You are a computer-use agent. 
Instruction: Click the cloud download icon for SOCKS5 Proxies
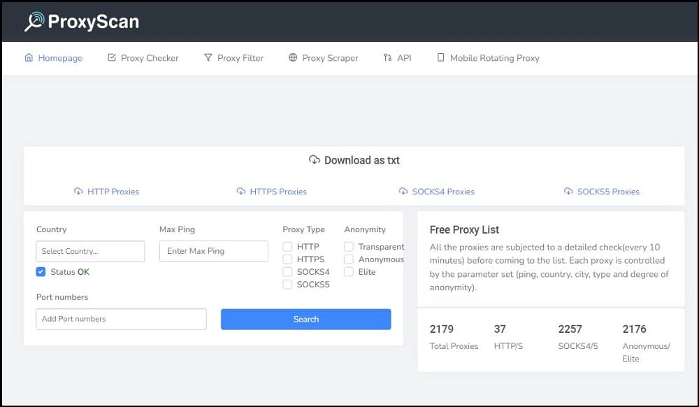pyautogui.click(x=568, y=191)
